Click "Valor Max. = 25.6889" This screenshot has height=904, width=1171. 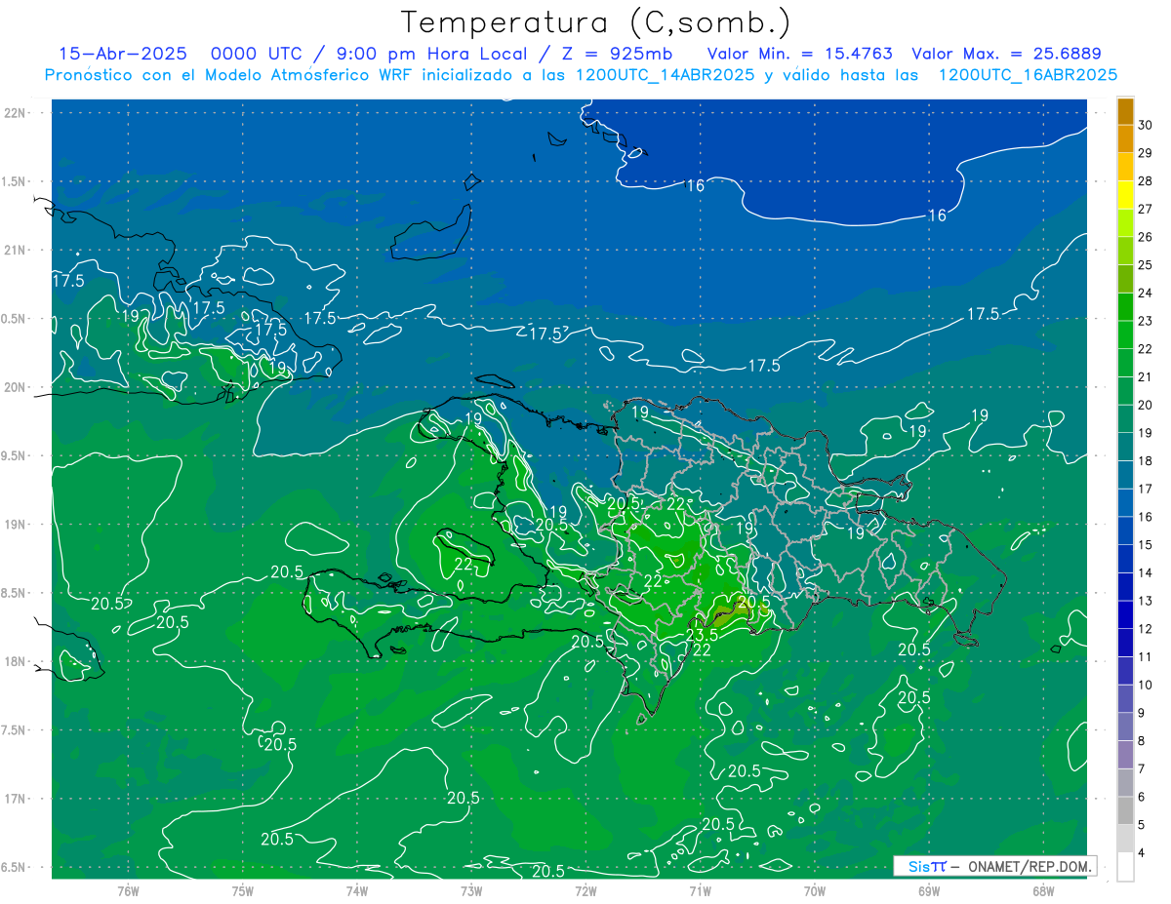1006,54
